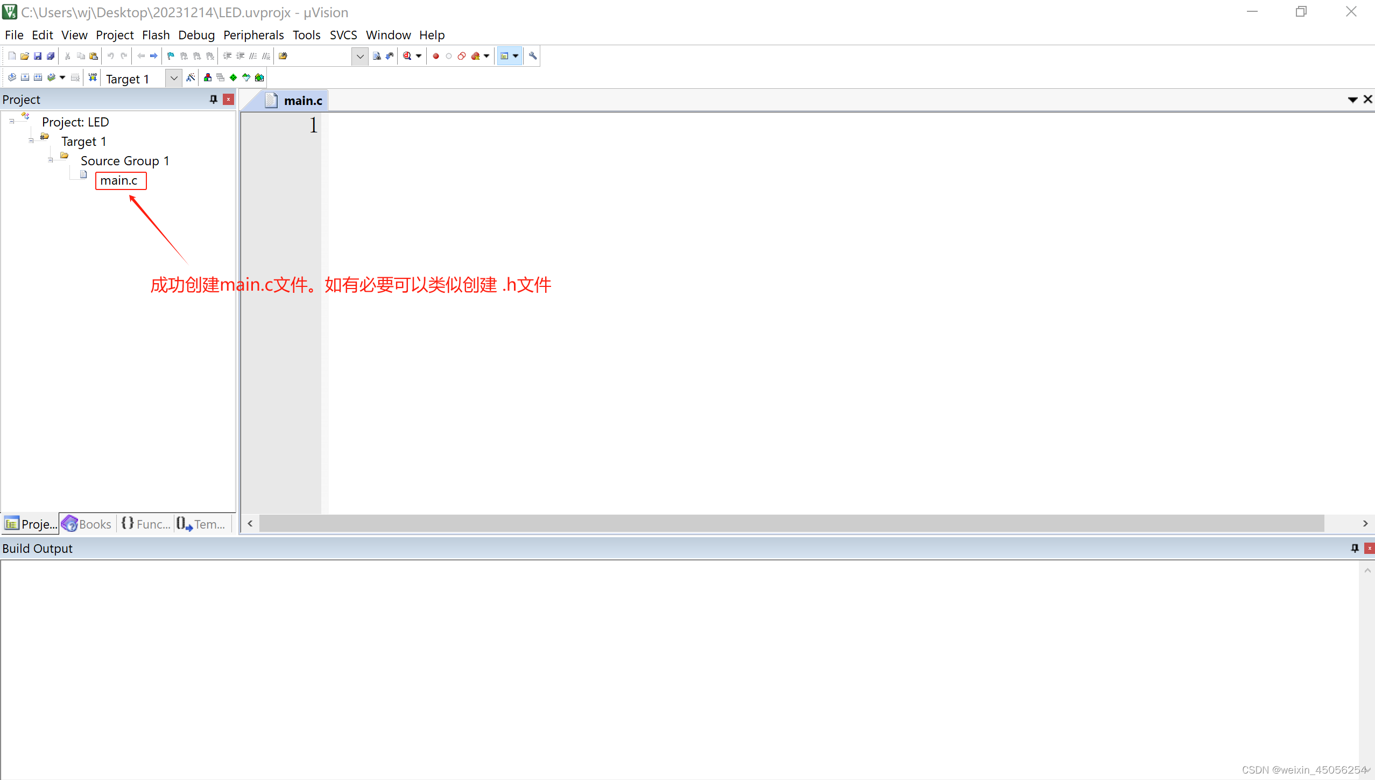
Task: Open the Project menu
Action: [115, 35]
